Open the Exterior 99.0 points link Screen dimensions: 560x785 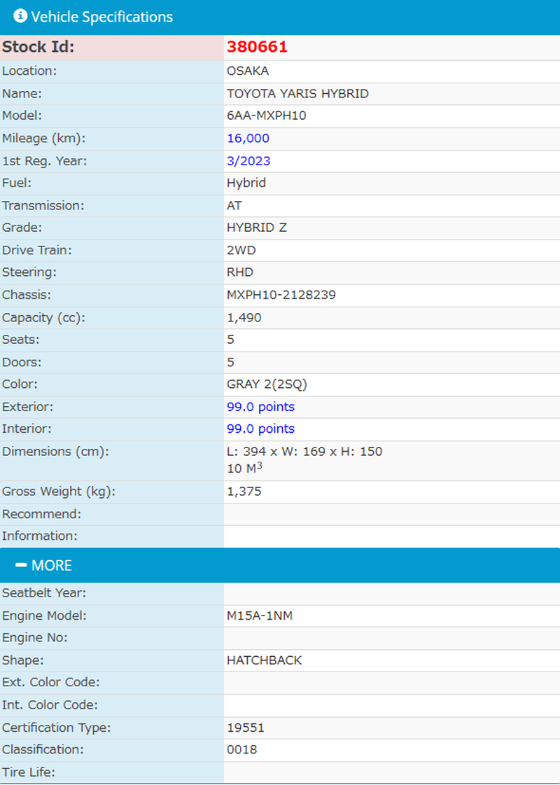click(260, 407)
